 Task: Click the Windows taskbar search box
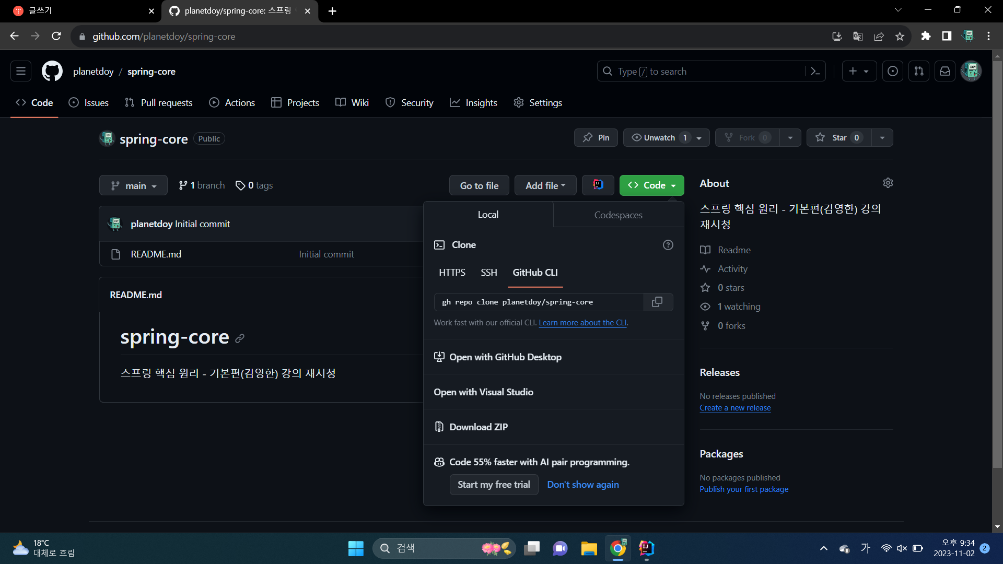pyautogui.click(x=444, y=548)
